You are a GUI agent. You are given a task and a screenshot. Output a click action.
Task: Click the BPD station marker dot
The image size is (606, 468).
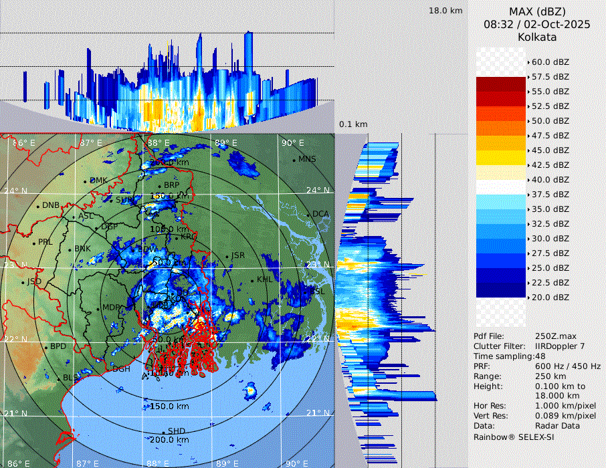pos(46,347)
